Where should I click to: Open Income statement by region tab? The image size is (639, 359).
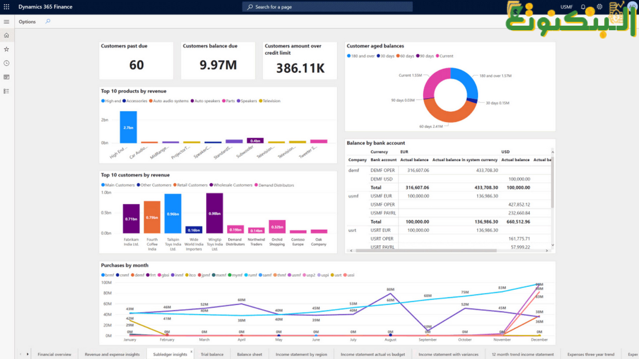(x=301, y=354)
